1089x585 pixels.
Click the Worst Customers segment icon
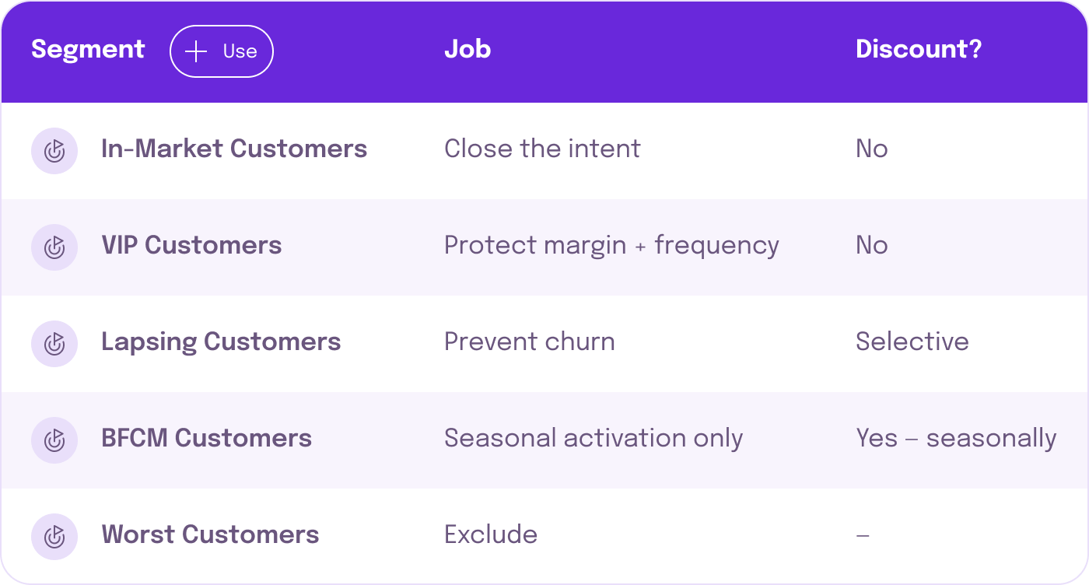(54, 537)
